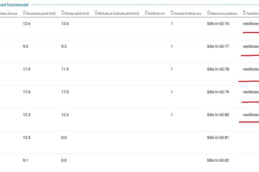Select the 9.1 area value cell

[25, 160]
